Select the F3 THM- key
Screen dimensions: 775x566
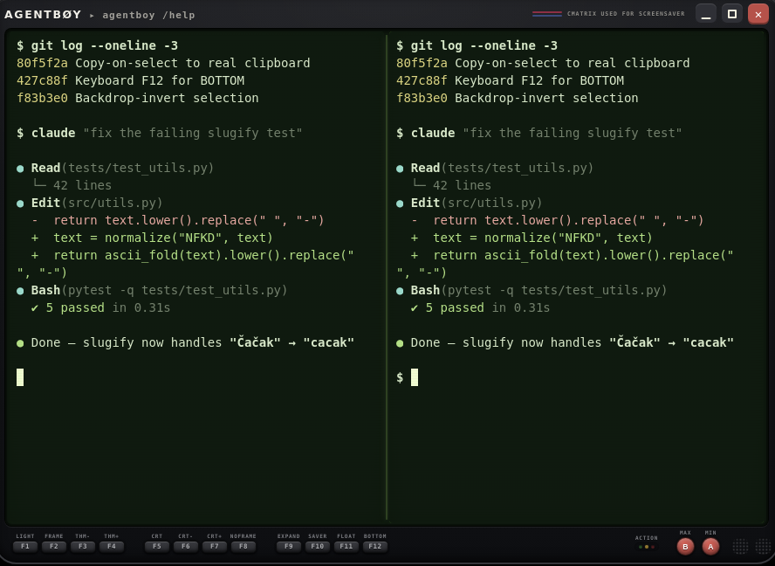coord(83,546)
